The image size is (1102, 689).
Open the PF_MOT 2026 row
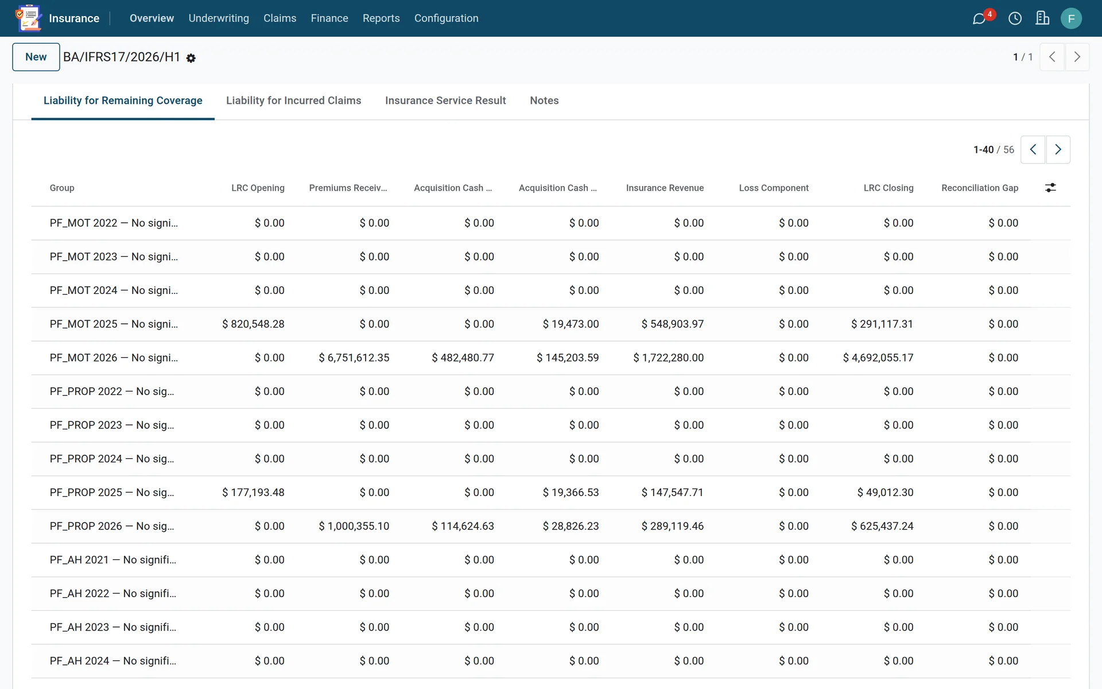(550, 358)
